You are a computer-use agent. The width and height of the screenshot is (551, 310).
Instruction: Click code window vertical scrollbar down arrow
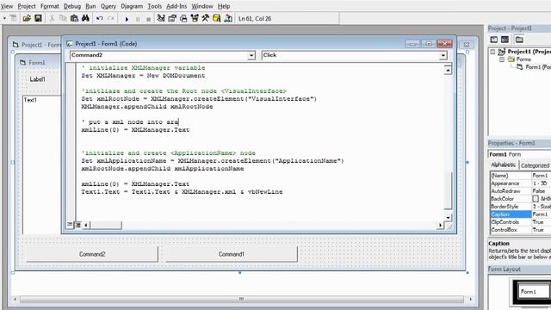[448, 218]
